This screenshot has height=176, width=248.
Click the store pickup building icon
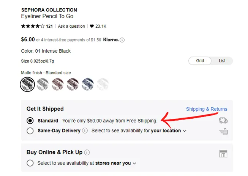pyautogui.click(x=223, y=153)
